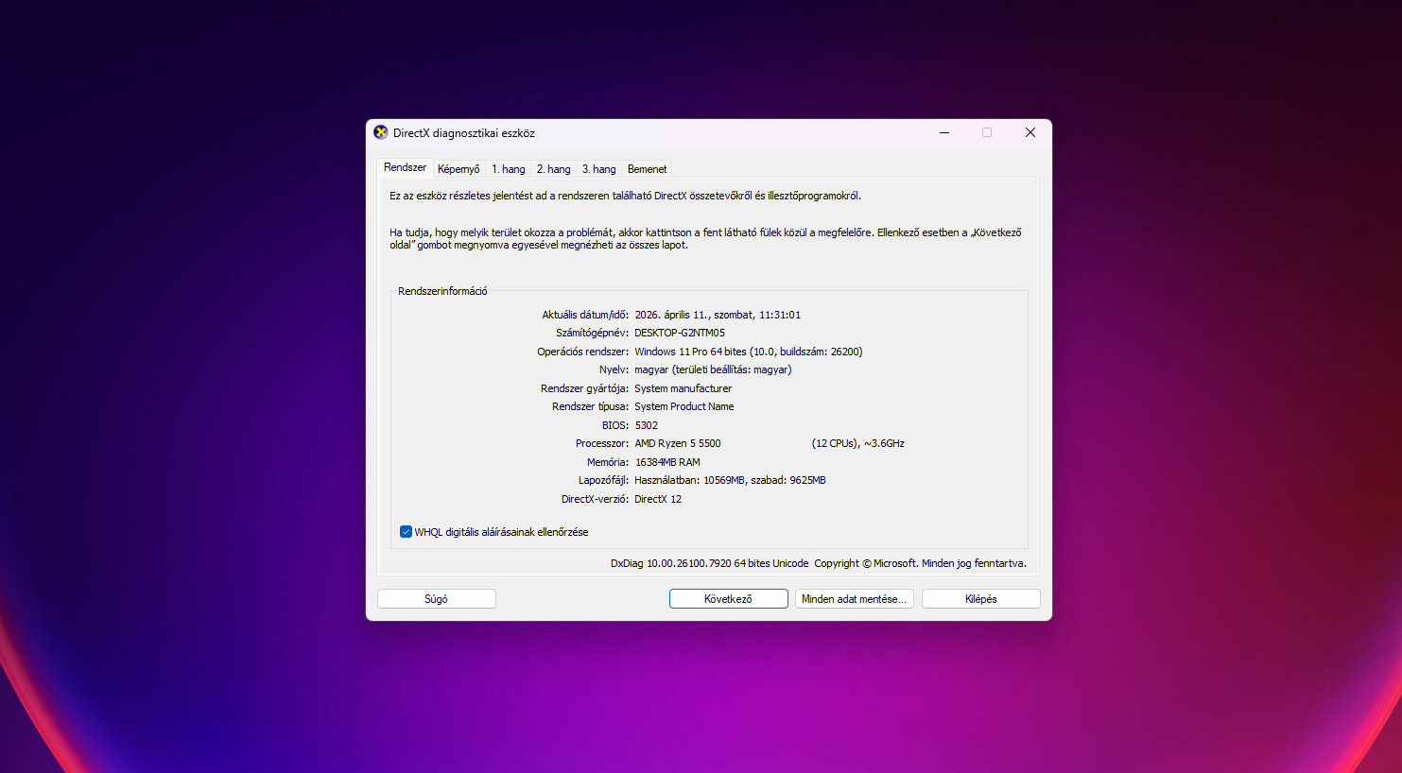The width and height of the screenshot is (1402, 773).
Task: Click BIOS value '5302'
Action: coord(647,425)
